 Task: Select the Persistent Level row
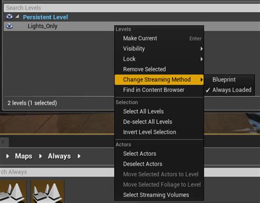(x=132, y=17)
